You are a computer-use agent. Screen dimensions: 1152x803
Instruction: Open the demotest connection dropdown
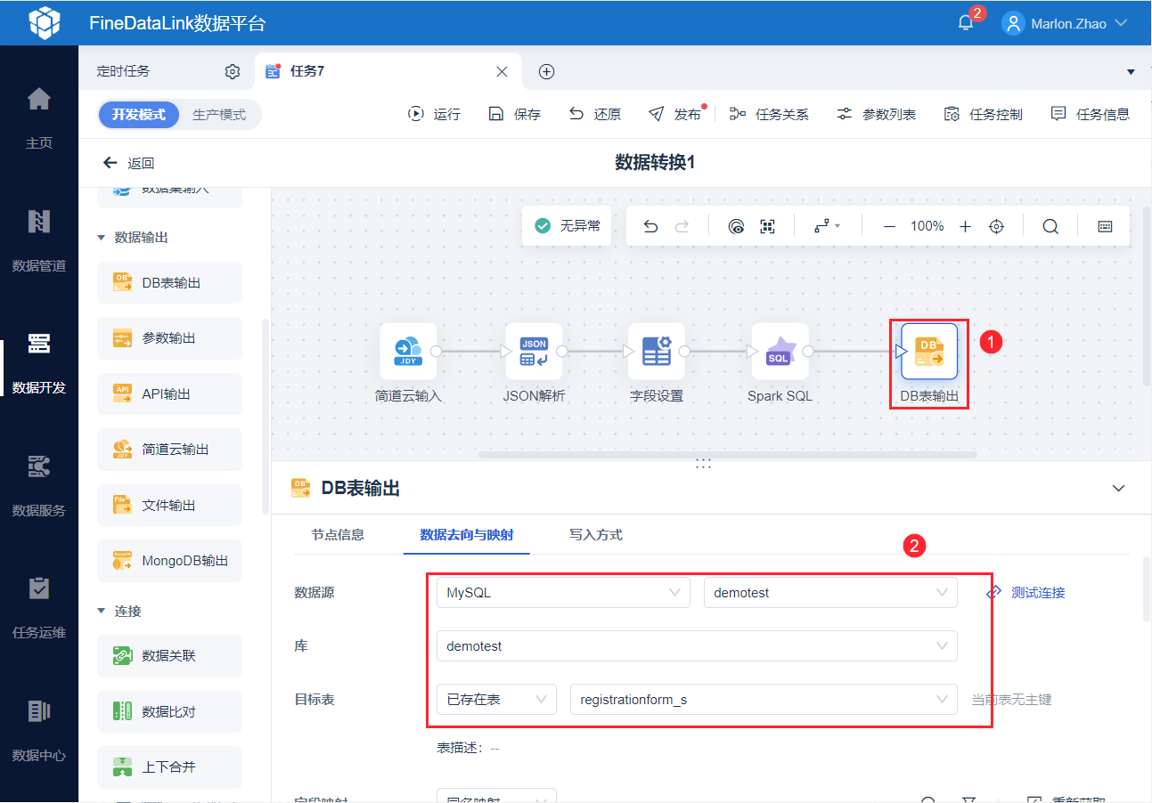(x=830, y=593)
